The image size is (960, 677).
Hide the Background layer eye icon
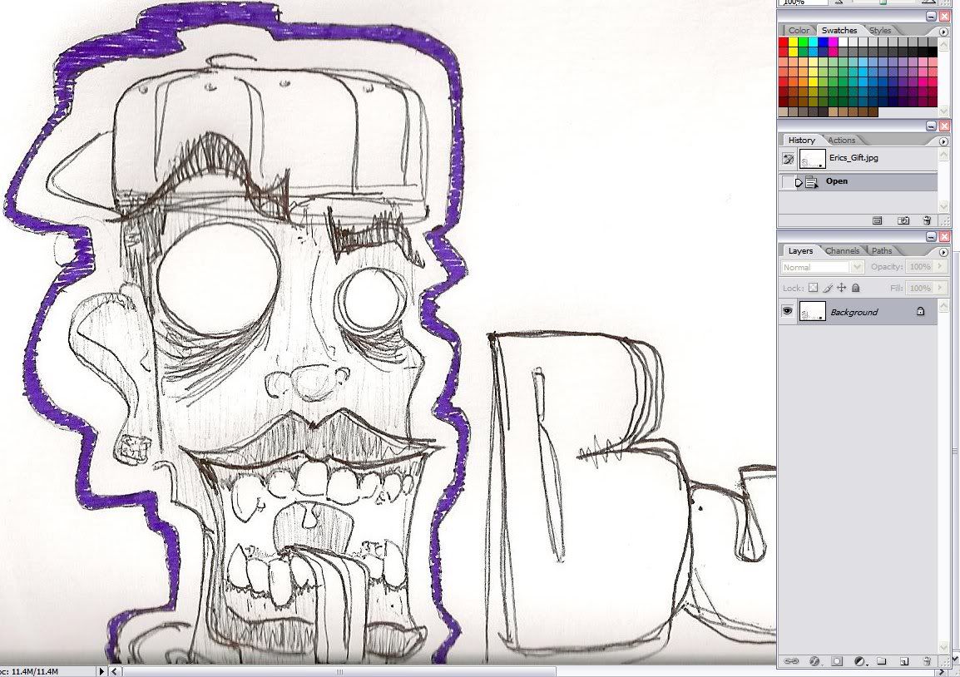[787, 311]
